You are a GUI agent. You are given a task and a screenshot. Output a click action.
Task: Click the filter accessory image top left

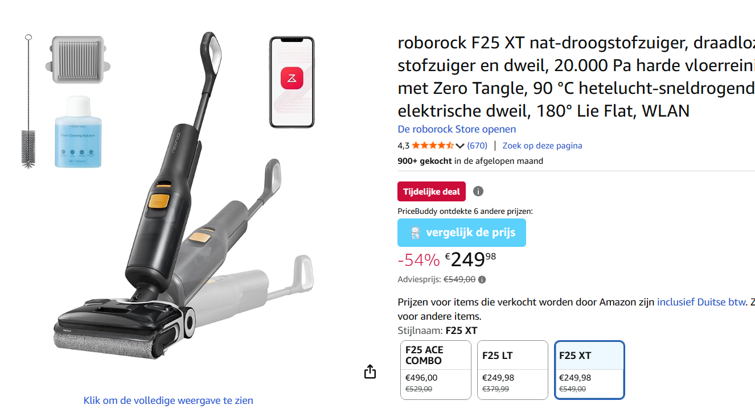coord(79,60)
